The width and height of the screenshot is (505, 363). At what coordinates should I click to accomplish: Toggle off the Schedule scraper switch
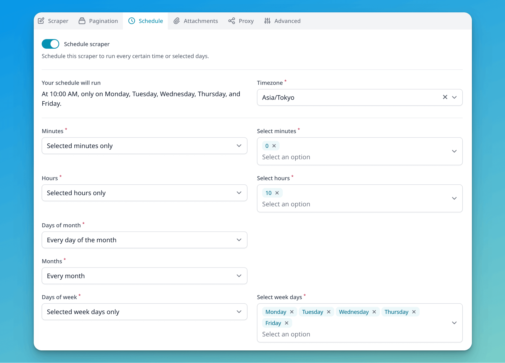coord(50,44)
